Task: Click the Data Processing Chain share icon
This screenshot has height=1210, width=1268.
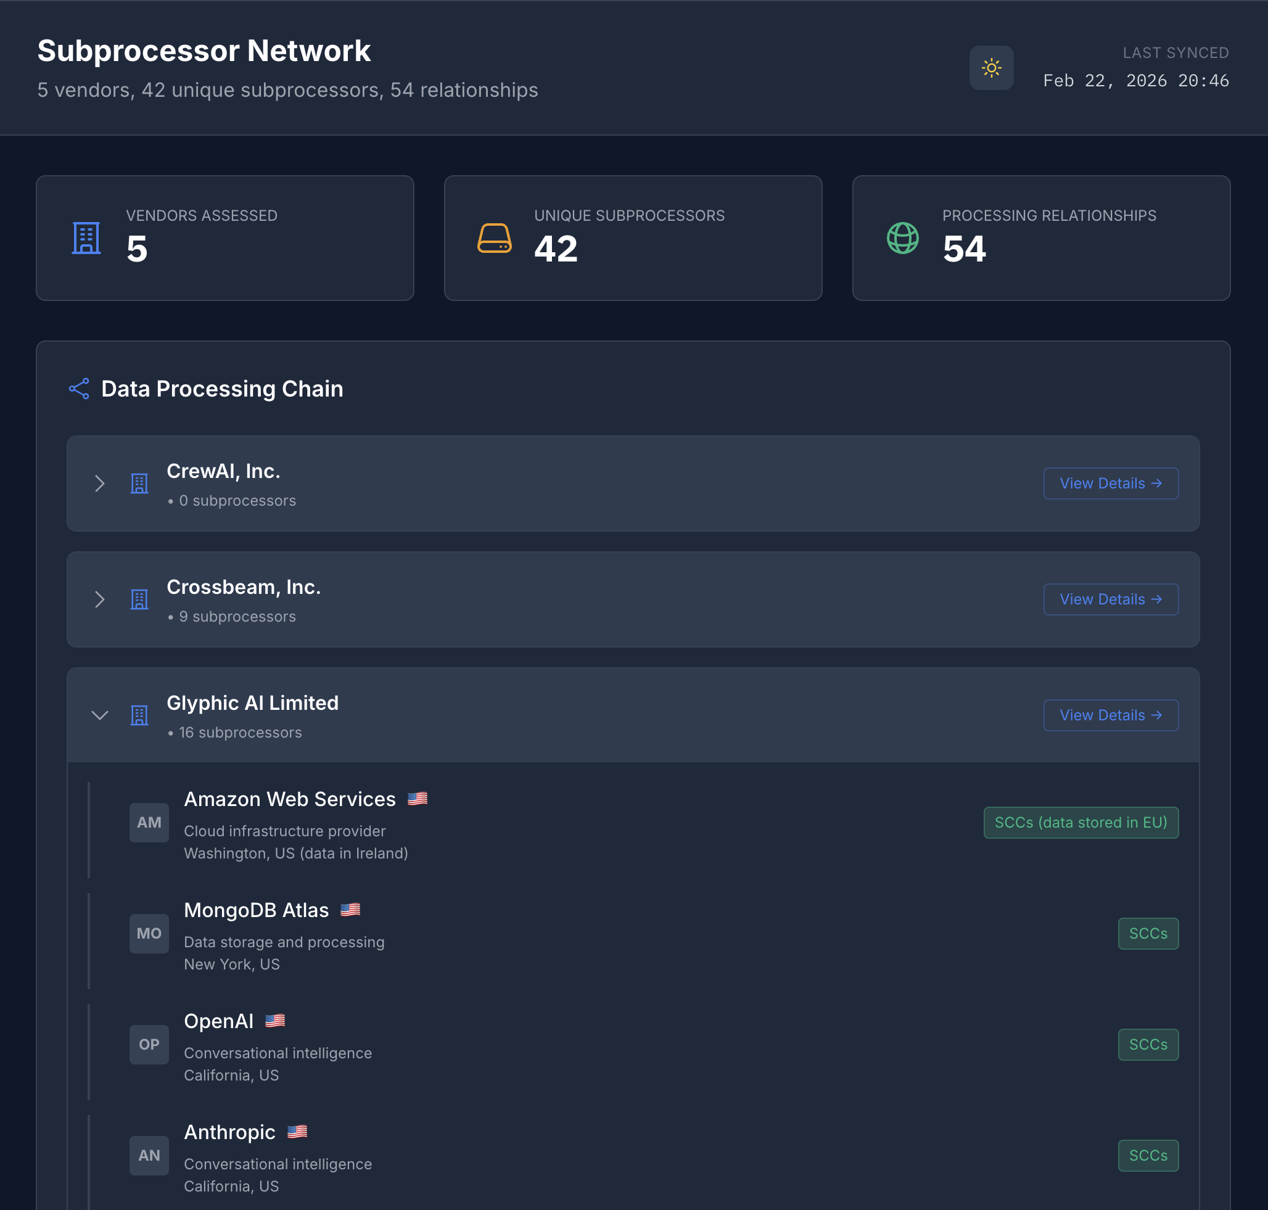Action: (80, 389)
